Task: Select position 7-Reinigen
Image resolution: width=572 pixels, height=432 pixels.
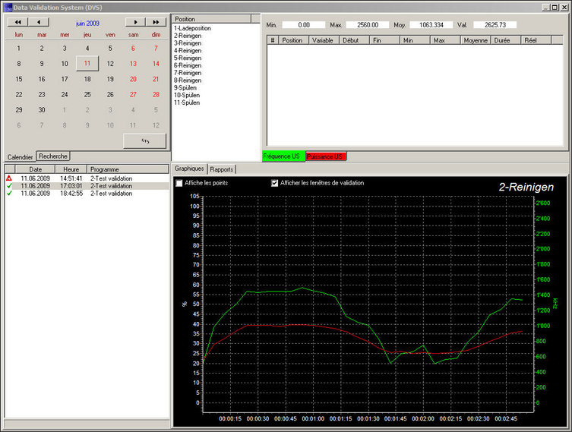Action: click(x=188, y=73)
